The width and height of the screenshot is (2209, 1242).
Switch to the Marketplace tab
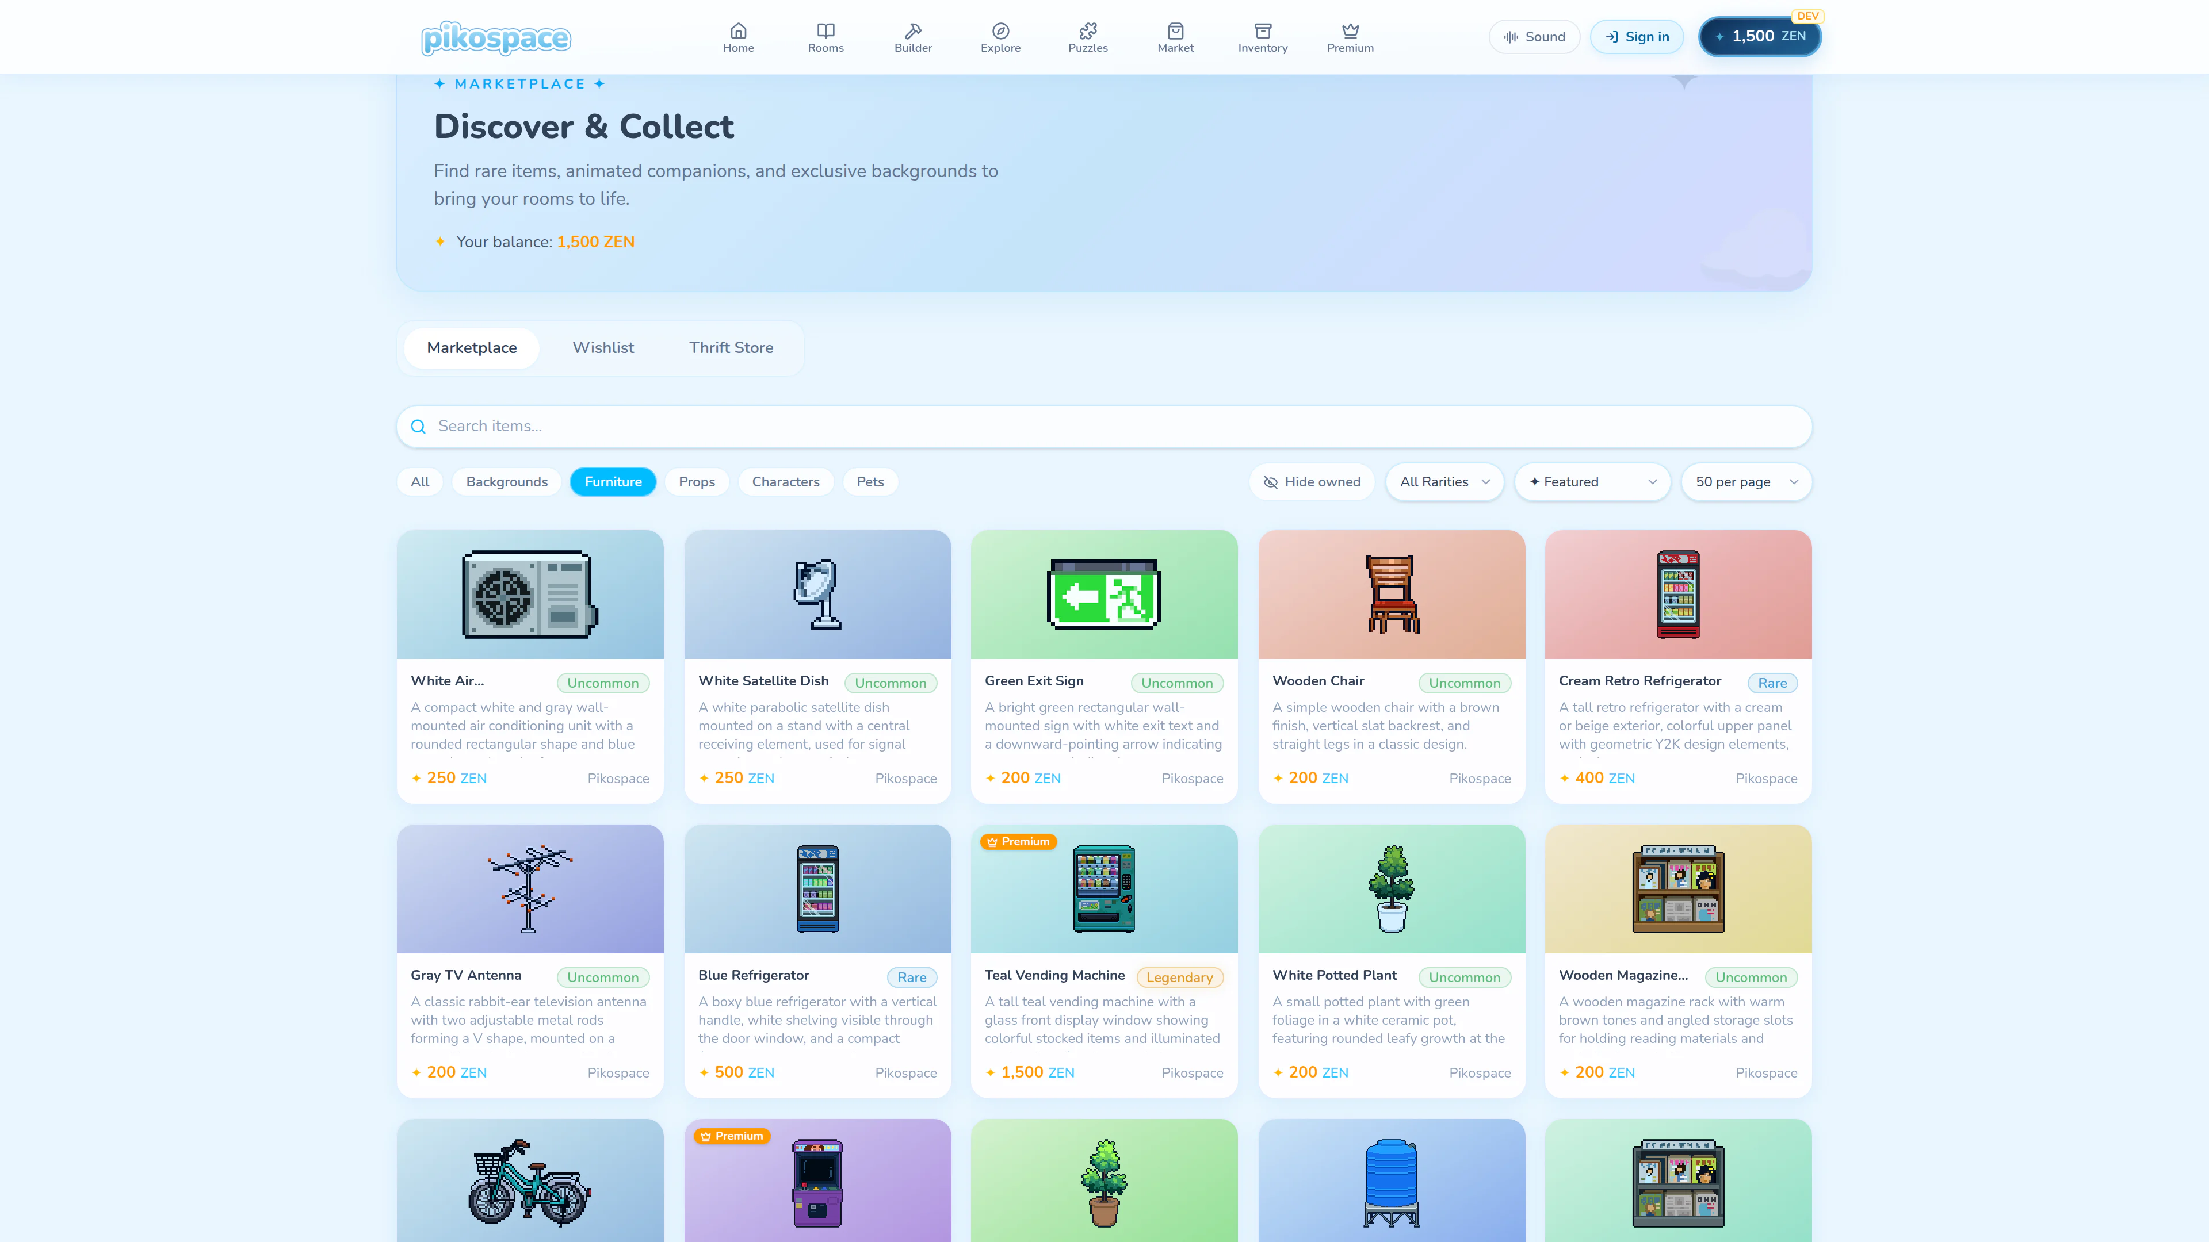click(x=472, y=348)
